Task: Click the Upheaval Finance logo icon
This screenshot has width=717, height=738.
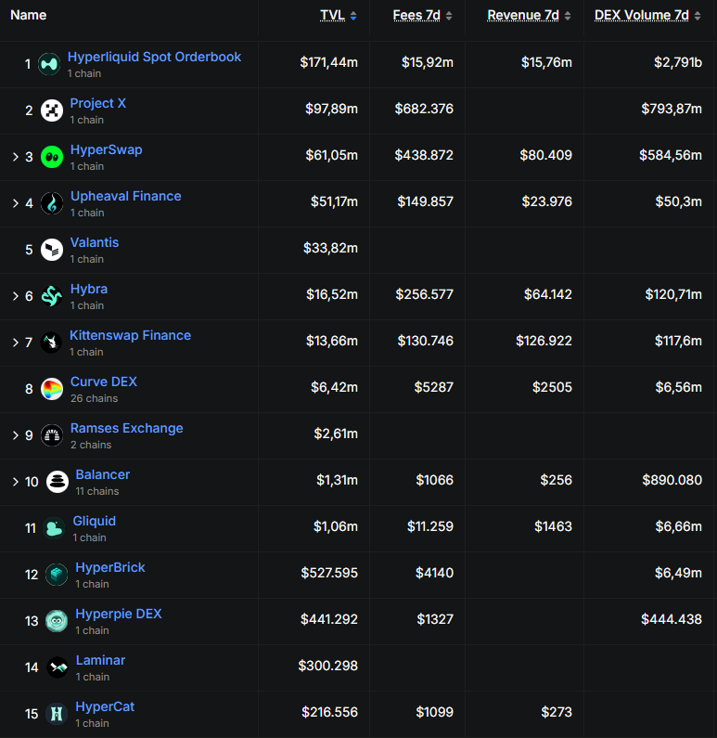Action: point(52,203)
